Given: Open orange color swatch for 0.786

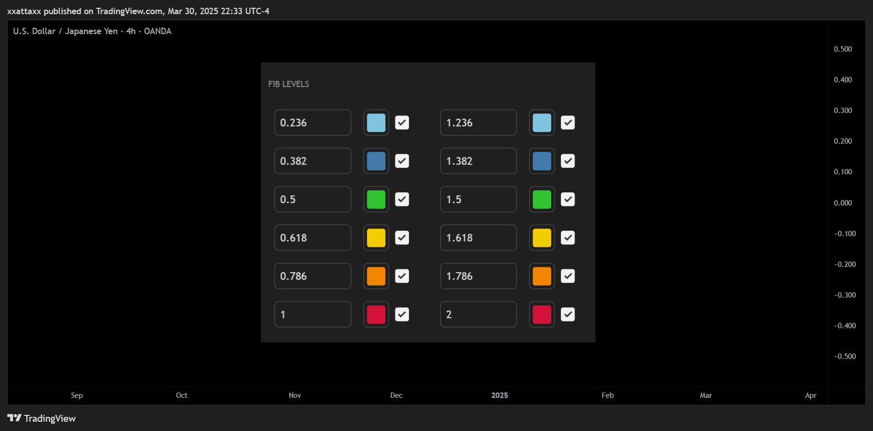Looking at the screenshot, I should (376, 276).
